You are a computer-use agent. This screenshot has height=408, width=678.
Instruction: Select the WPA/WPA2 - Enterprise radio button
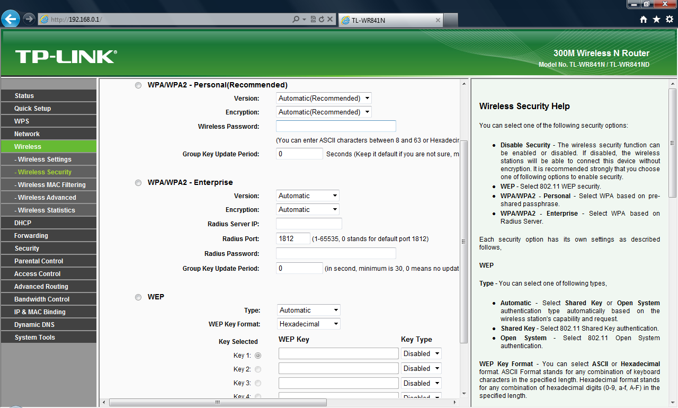[138, 183]
